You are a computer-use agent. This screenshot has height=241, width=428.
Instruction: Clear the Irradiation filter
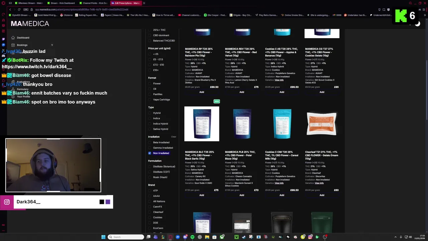pos(174,137)
